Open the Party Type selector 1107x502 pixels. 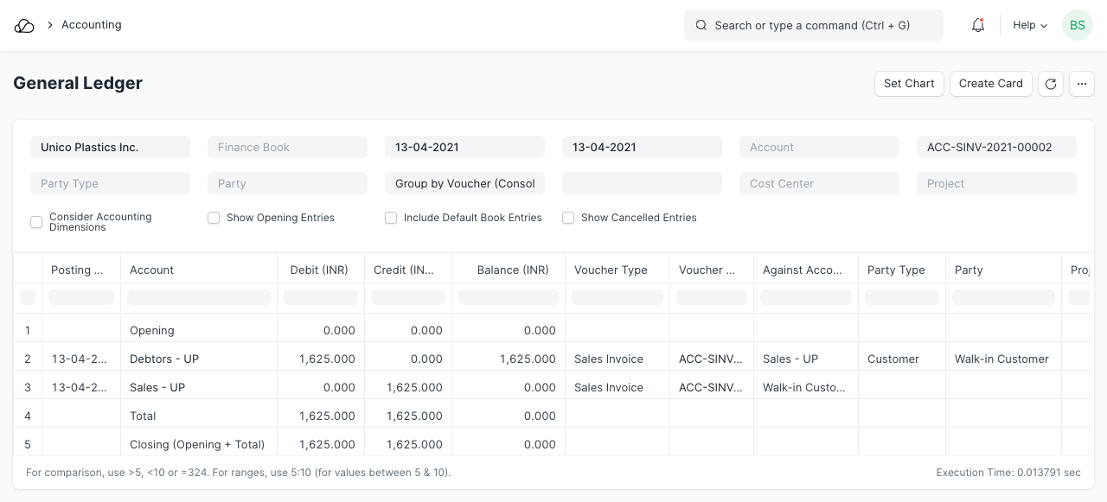[x=110, y=183]
